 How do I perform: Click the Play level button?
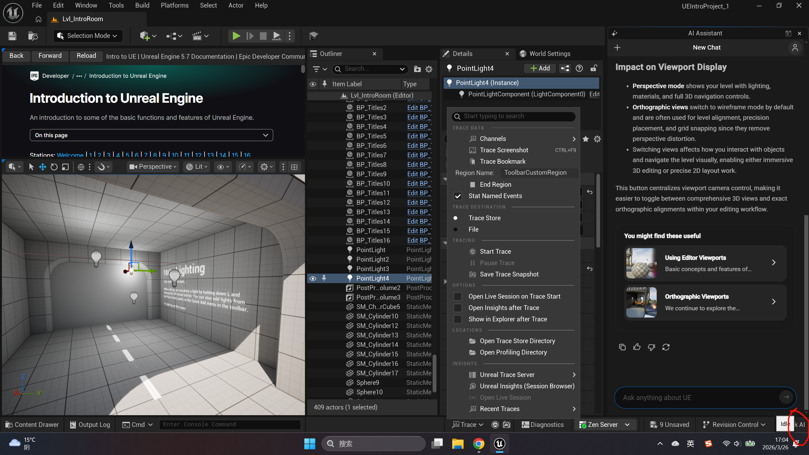(236, 36)
